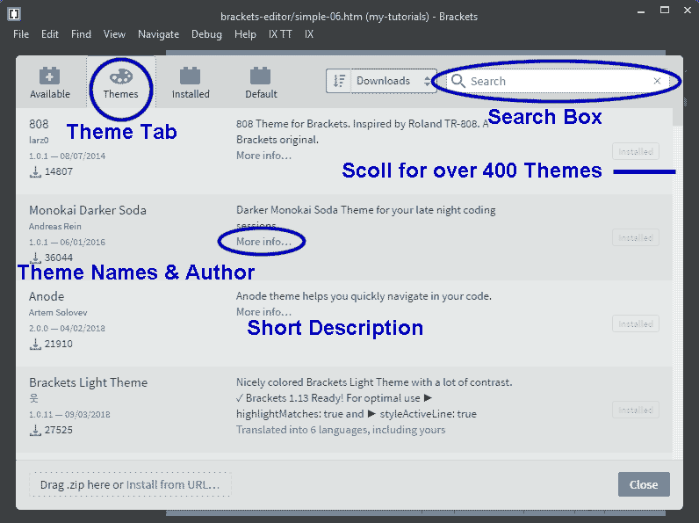The width and height of the screenshot is (699, 523).
Task: Click the sort order icon beside Downloads
Action: tap(339, 81)
